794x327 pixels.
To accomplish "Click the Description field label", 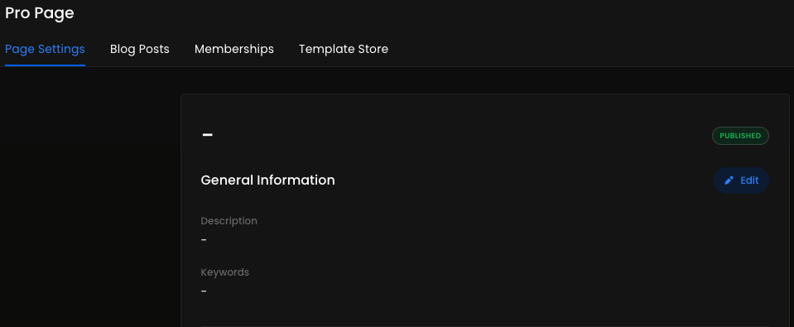I will point(229,221).
